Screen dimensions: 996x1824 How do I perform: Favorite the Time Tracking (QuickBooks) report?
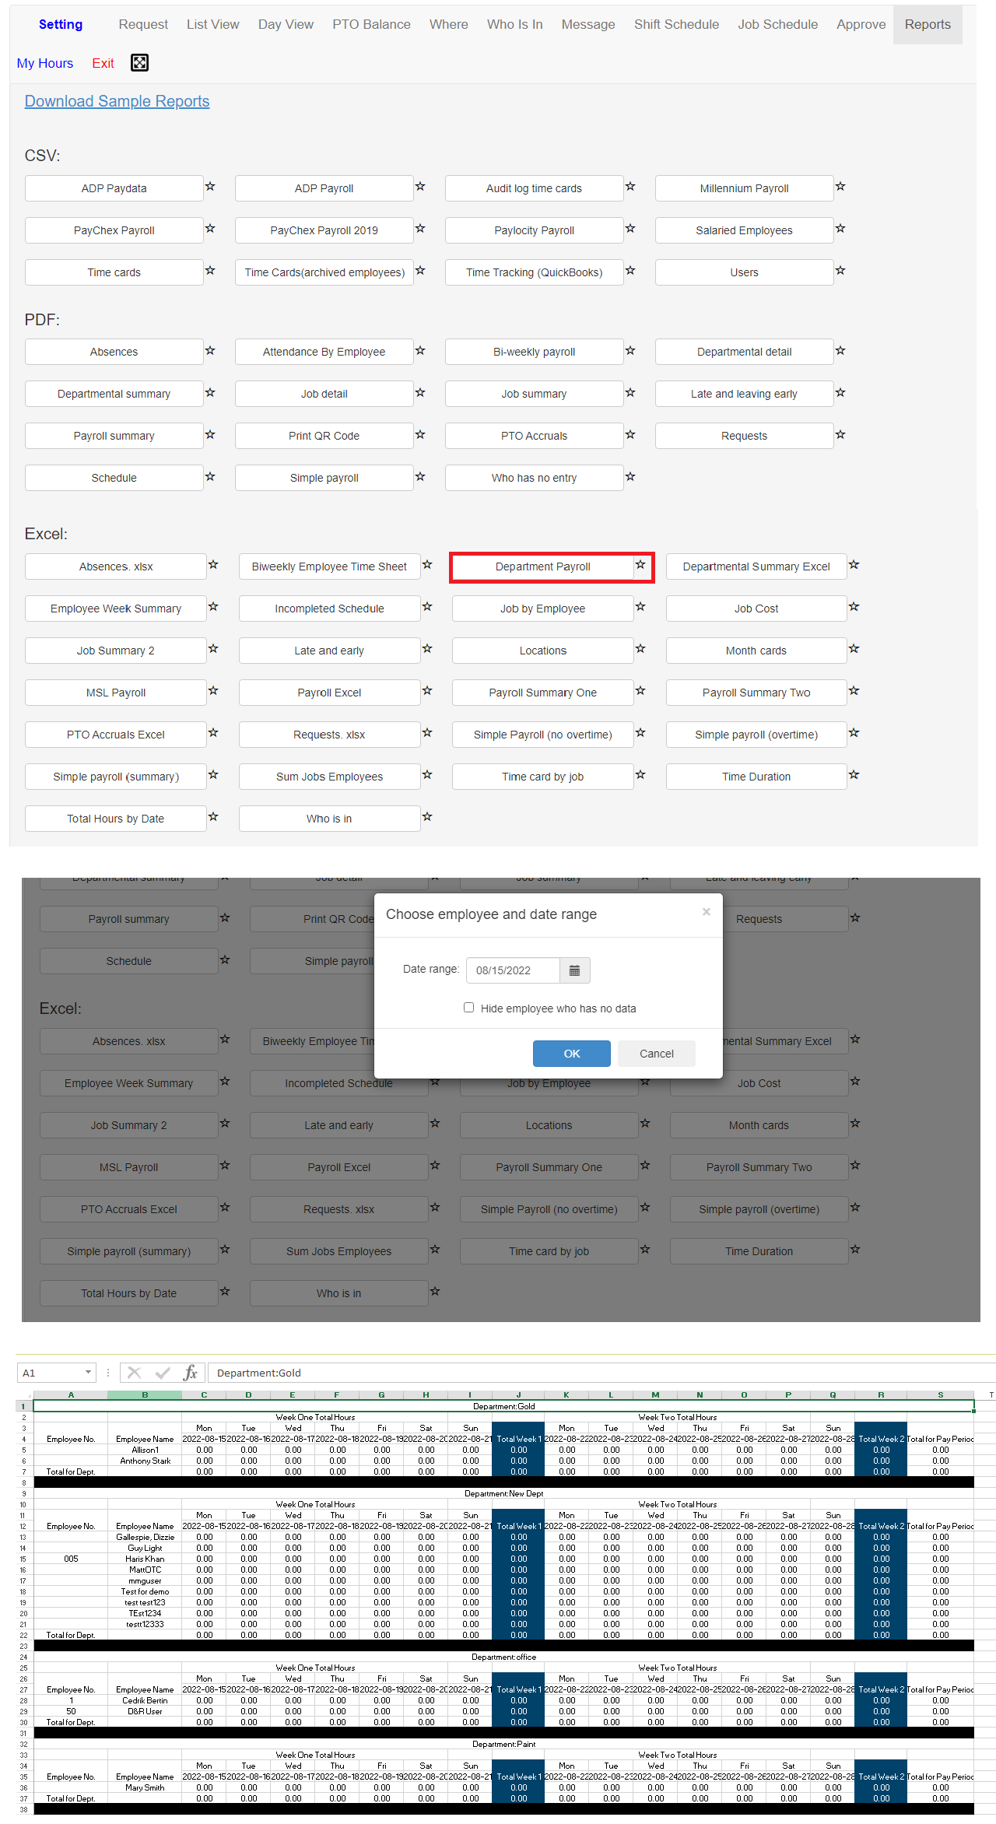click(630, 271)
